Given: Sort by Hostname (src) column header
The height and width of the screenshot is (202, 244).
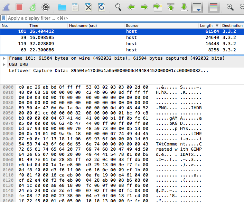Looking at the screenshot, I should 96,26.
